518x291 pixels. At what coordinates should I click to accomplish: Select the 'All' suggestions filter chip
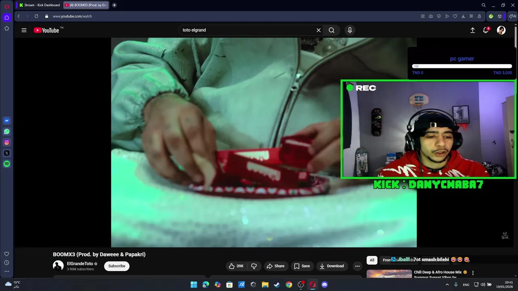[x=372, y=260]
